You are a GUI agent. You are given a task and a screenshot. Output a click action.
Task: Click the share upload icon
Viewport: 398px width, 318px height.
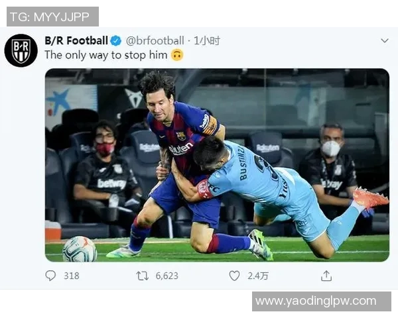[x=326, y=276]
